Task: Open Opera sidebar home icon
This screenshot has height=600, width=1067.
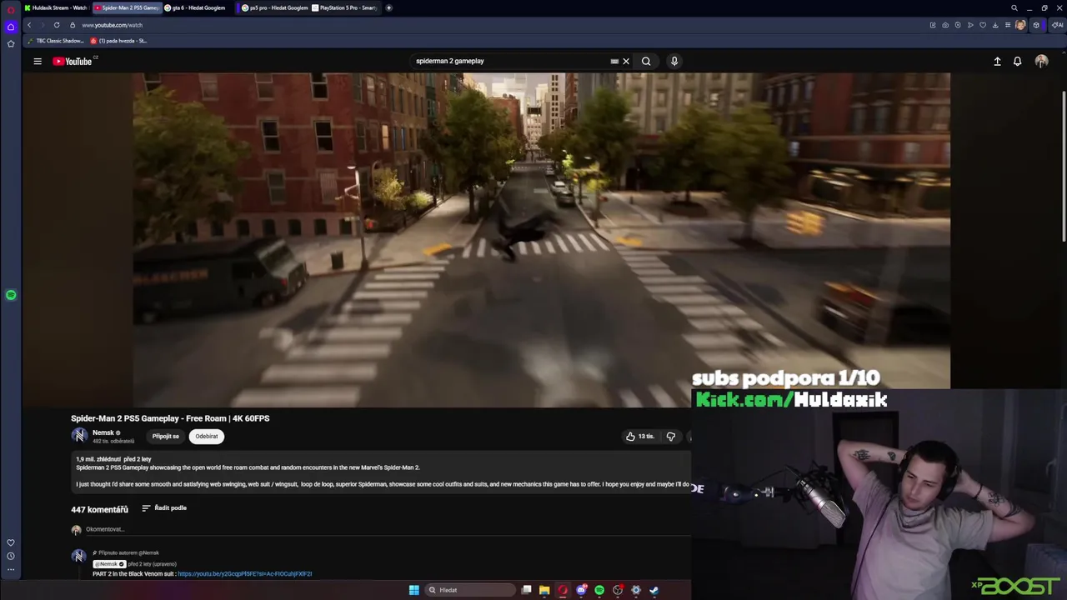Action: [11, 27]
